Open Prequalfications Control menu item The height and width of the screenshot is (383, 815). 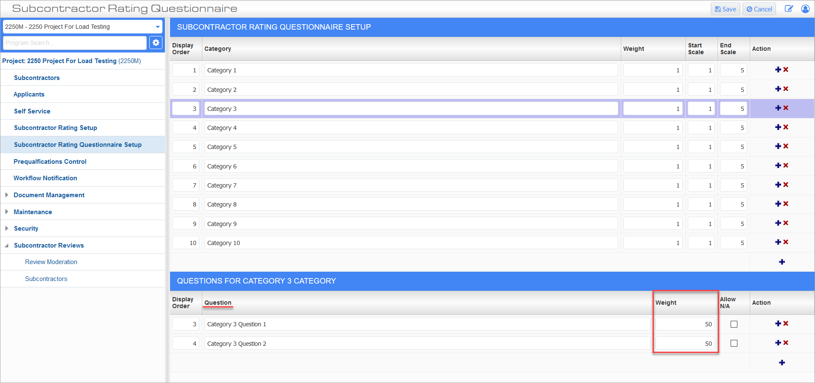pos(50,162)
